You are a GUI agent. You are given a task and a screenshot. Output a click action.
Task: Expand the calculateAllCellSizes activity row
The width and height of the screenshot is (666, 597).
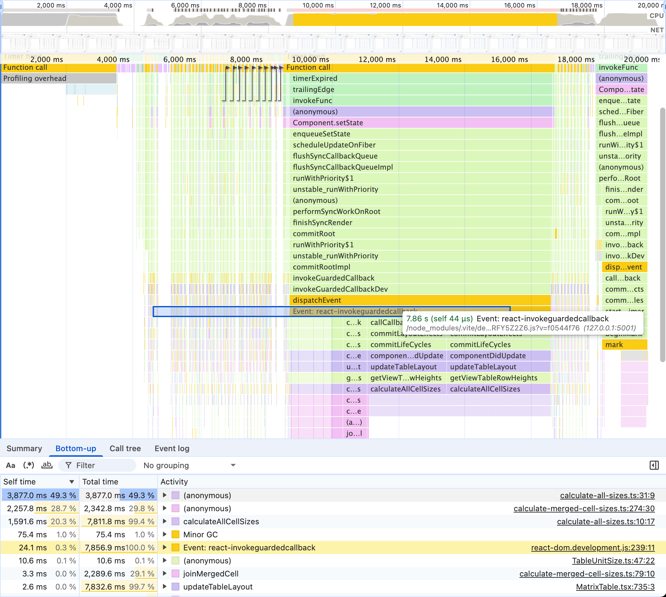[x=165, y=521]
